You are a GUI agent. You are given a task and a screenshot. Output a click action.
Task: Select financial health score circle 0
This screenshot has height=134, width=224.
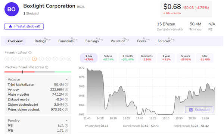pos(7,59)
